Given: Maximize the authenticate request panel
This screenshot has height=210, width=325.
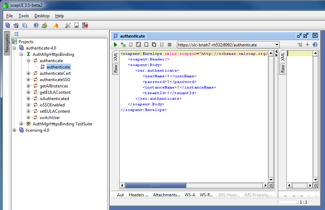Looking at the screenshot, I should point(306,35).
